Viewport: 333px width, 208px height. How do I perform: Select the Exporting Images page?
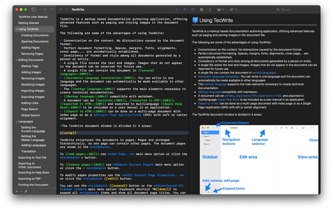coord(33,97)
